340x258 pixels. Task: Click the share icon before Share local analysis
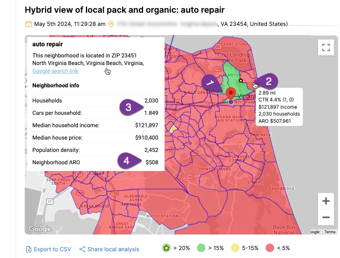[x=82, y=249]
